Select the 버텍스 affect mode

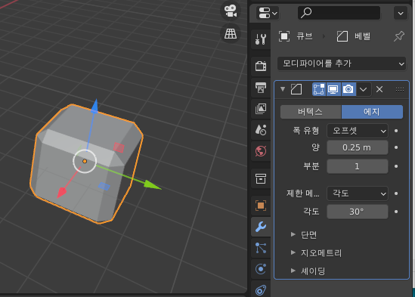311,112
